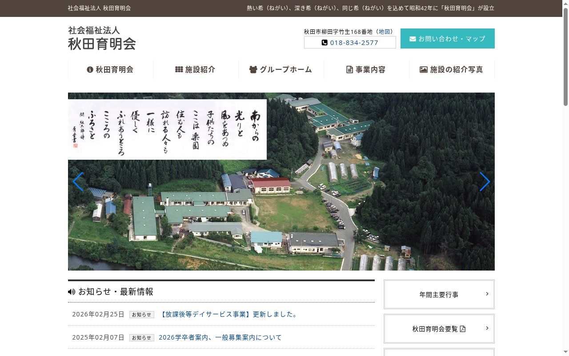569x356 pixels.
Task: Click the chevron on 年間主要行事 box
Action: [487, 294]
